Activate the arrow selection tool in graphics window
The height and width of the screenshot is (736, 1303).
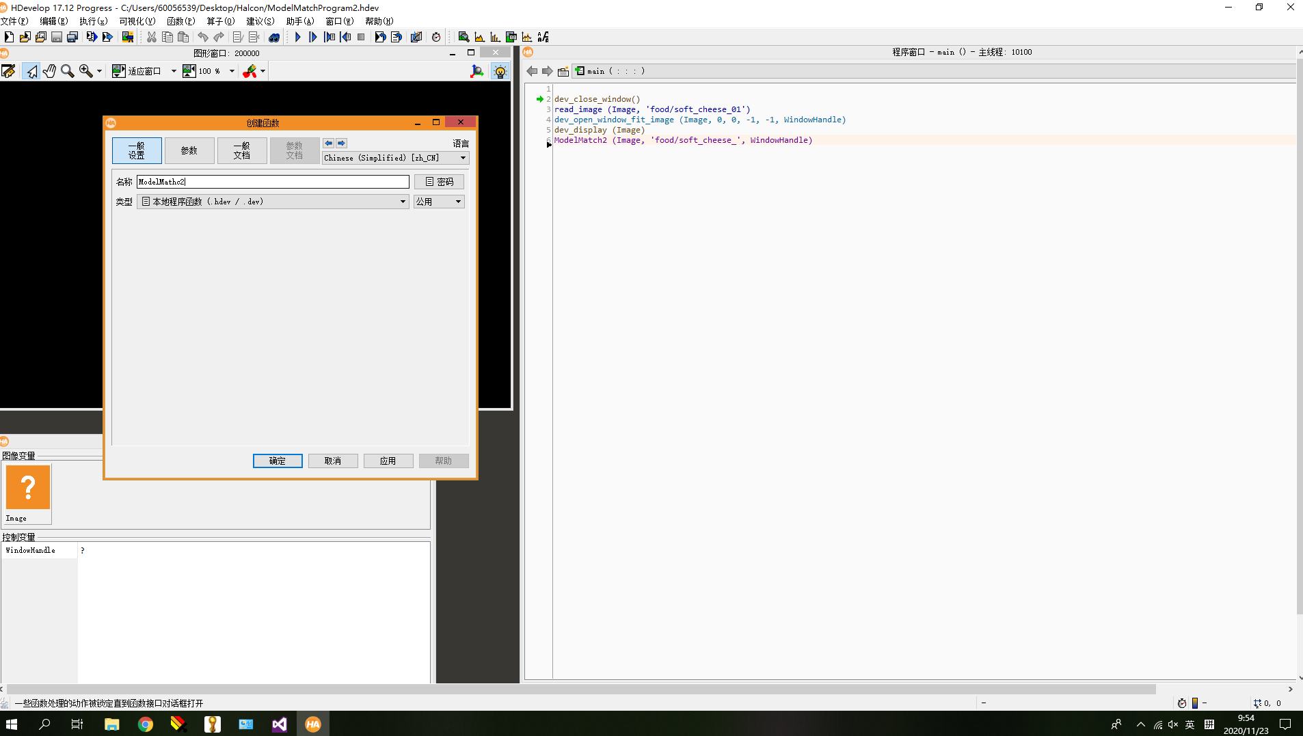coord(31,70)
